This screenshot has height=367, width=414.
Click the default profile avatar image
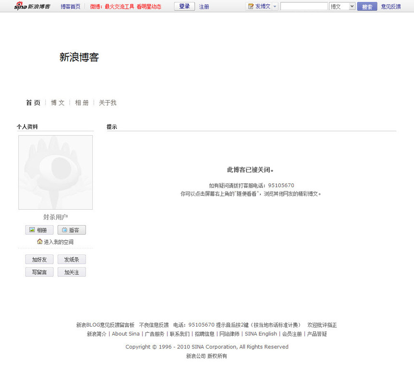(x=55, y=172)
